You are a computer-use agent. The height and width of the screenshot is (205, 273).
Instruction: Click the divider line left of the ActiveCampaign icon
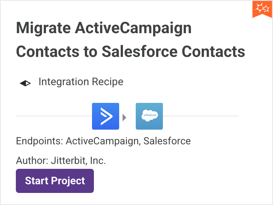click(53, 116)
